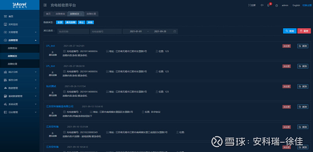Check the box on the 2021-09-27 08:50:18 fault card
This screenshot has height=152, width=313.
pyautogui.click(x=64, y=71)
